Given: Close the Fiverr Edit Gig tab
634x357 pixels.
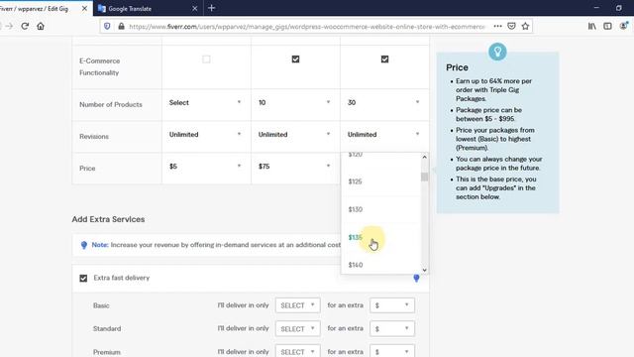Looking at the screenshot, I should [x=84, y=9].
